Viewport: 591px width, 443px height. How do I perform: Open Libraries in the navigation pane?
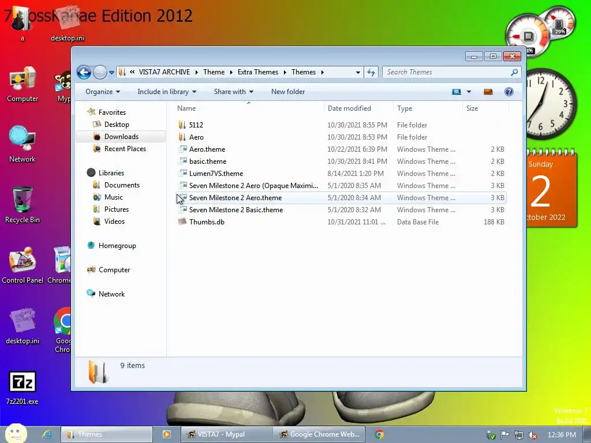pos(111,173)
